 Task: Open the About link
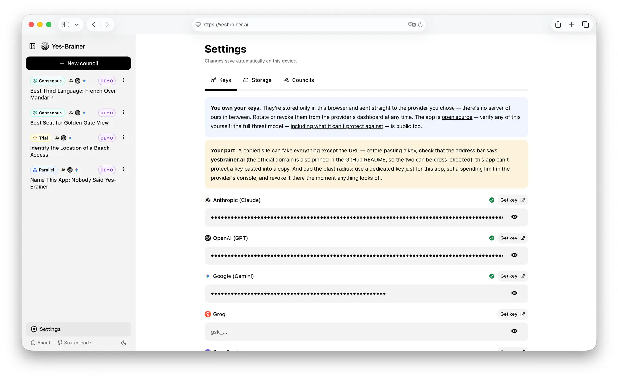point(41,343)
